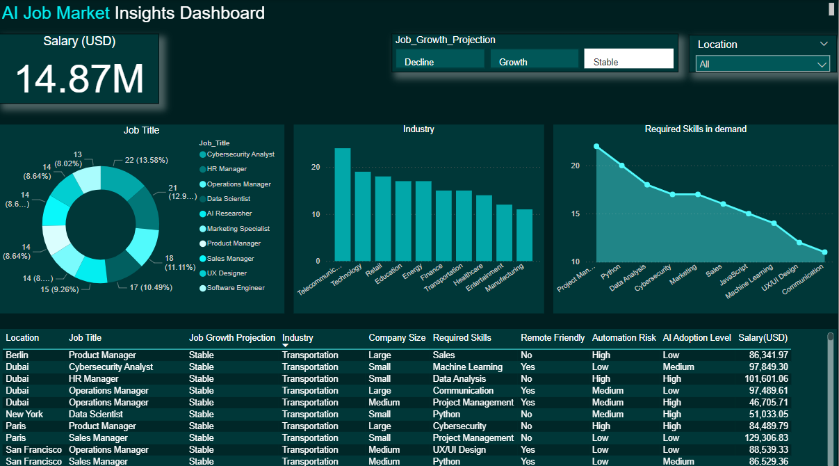Click the Retail bar in Industry chart
Image resolution: width=839 pixels, height=466 pixels.
pos(383,218)
